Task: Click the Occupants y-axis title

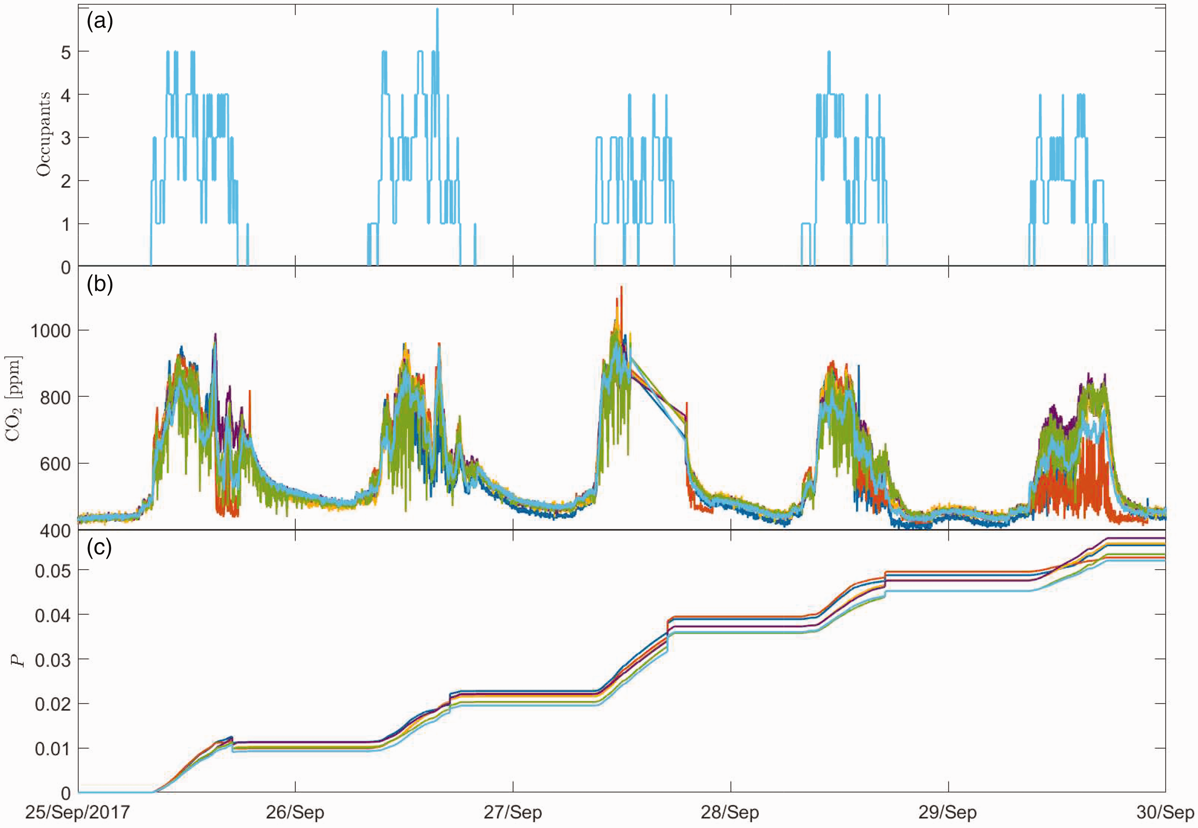Action: (x=43, y=134)
